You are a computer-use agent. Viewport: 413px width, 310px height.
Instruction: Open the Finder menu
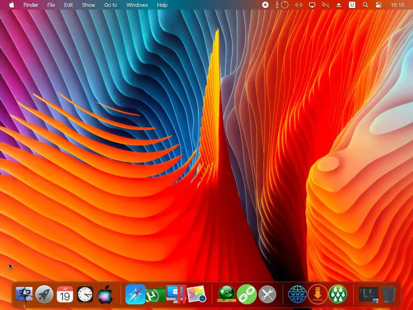tap(31, 5)
